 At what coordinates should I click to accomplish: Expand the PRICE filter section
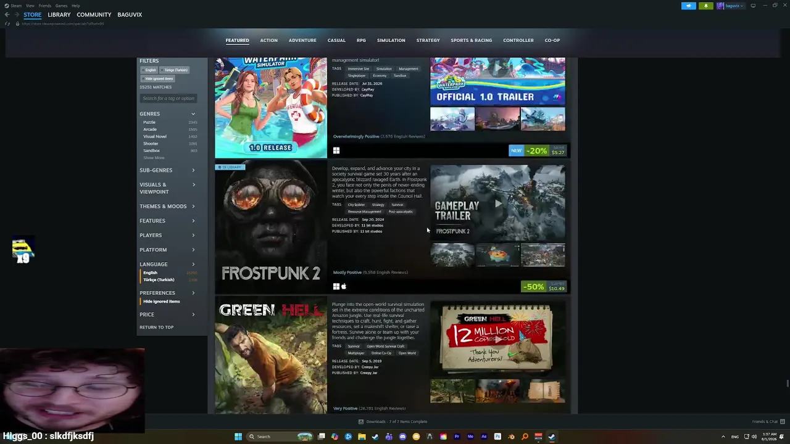[167, 314]
